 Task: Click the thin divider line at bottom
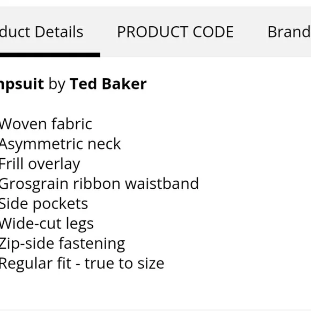155,310
